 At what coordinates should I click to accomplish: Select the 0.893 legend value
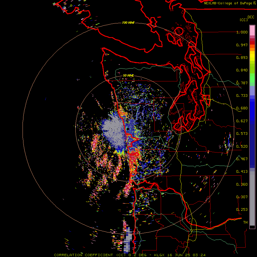click(242, 57)
